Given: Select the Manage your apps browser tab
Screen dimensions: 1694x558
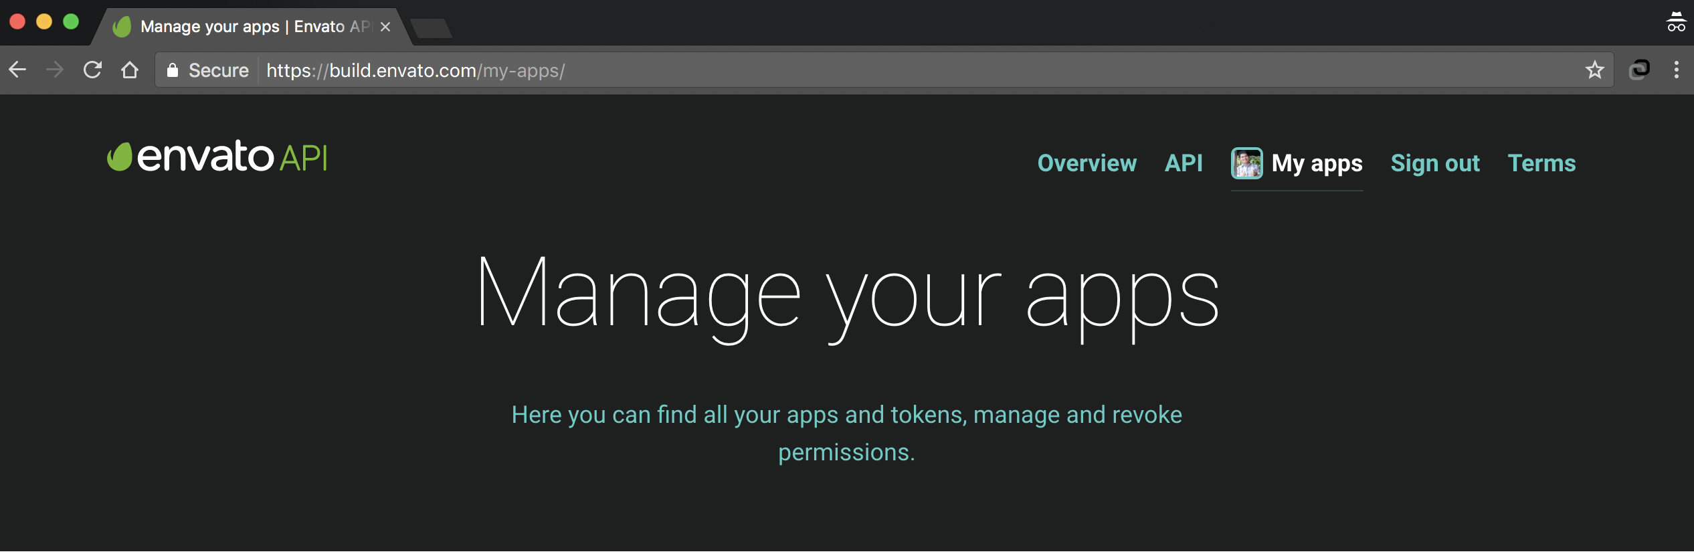Looking at the screenshot, I should (252, 27).
